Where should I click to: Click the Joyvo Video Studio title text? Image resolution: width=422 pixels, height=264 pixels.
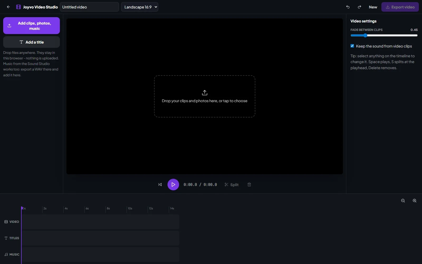coord(40,7)
